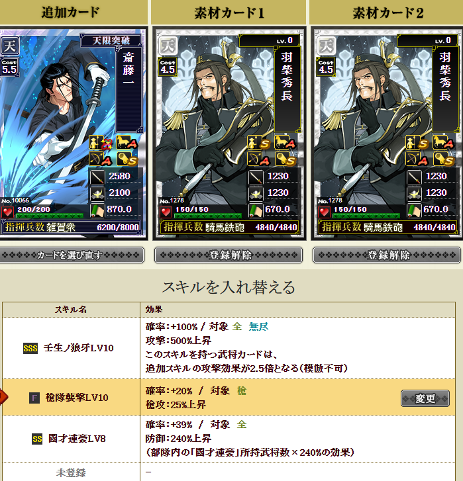
Task: Select the first 羽柴秀長 material card
Action: click(x=229, y=134)
